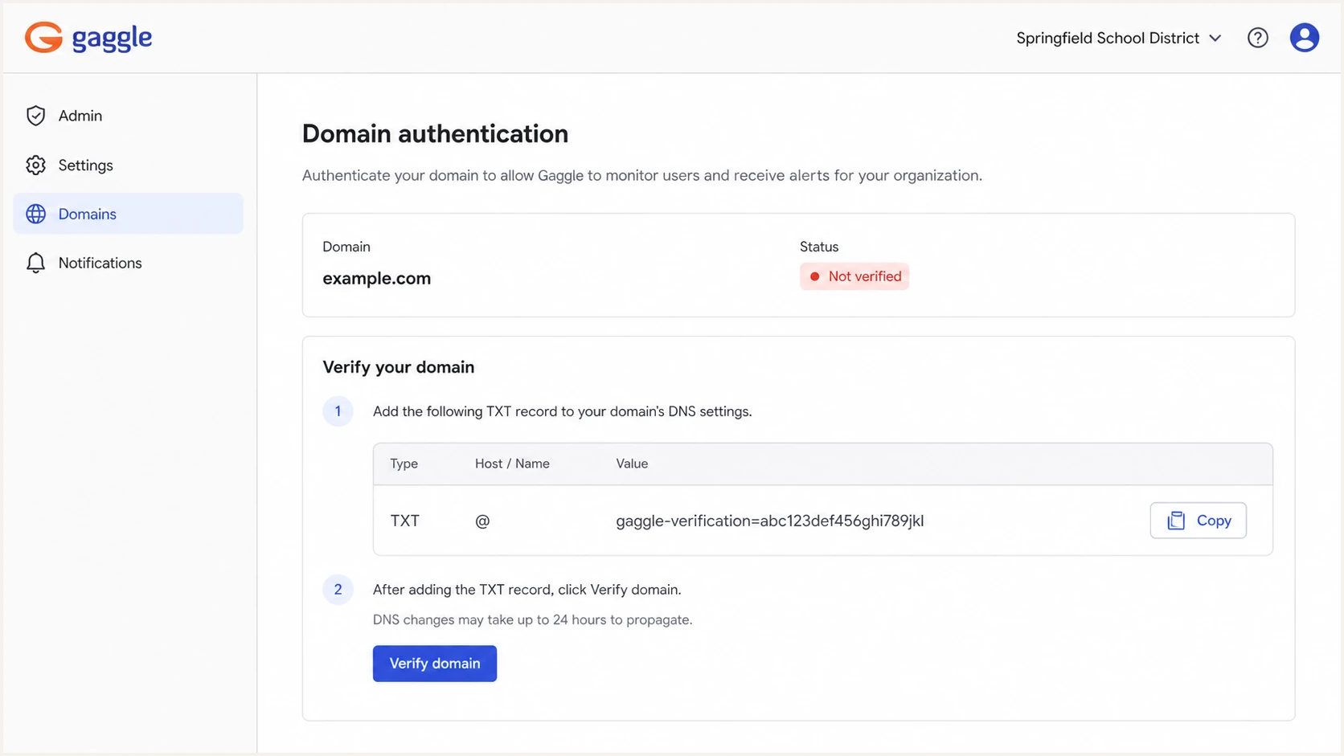This screenshot has width=1344, height=756.
Task: Copy the TXT record value
Action: tap(1198, 521)
